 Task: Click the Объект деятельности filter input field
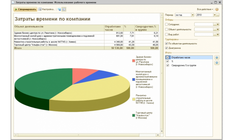click(203, 29)
